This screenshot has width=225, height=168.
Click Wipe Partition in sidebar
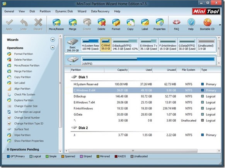[22, 135]
